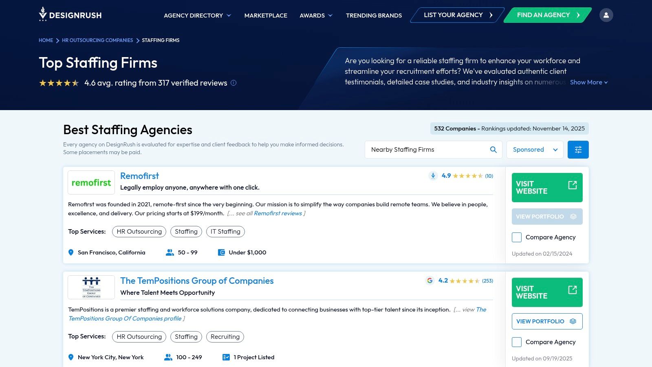Viewport: 652px width, 367px height.
Task: Click the 1 Project Listed icon
Action: click(226, 357)
